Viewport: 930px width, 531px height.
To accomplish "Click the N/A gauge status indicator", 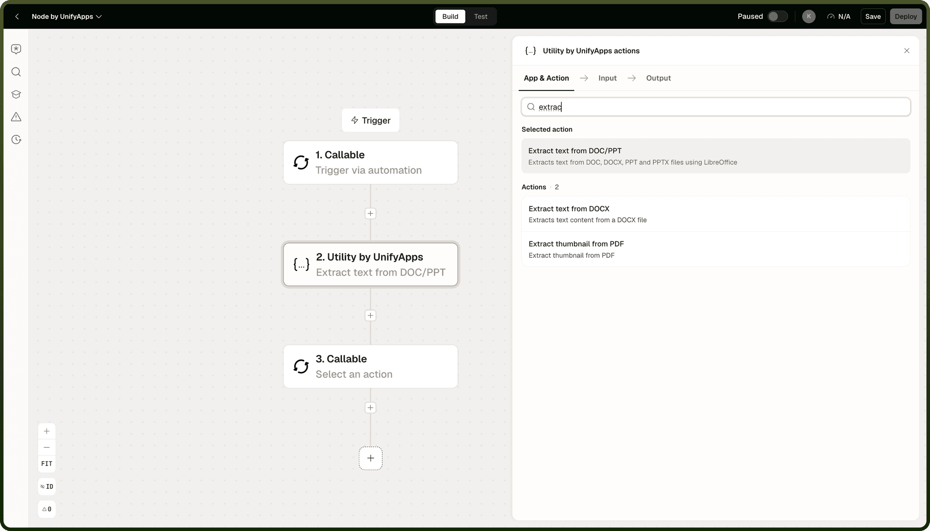I will coord(838,16).
